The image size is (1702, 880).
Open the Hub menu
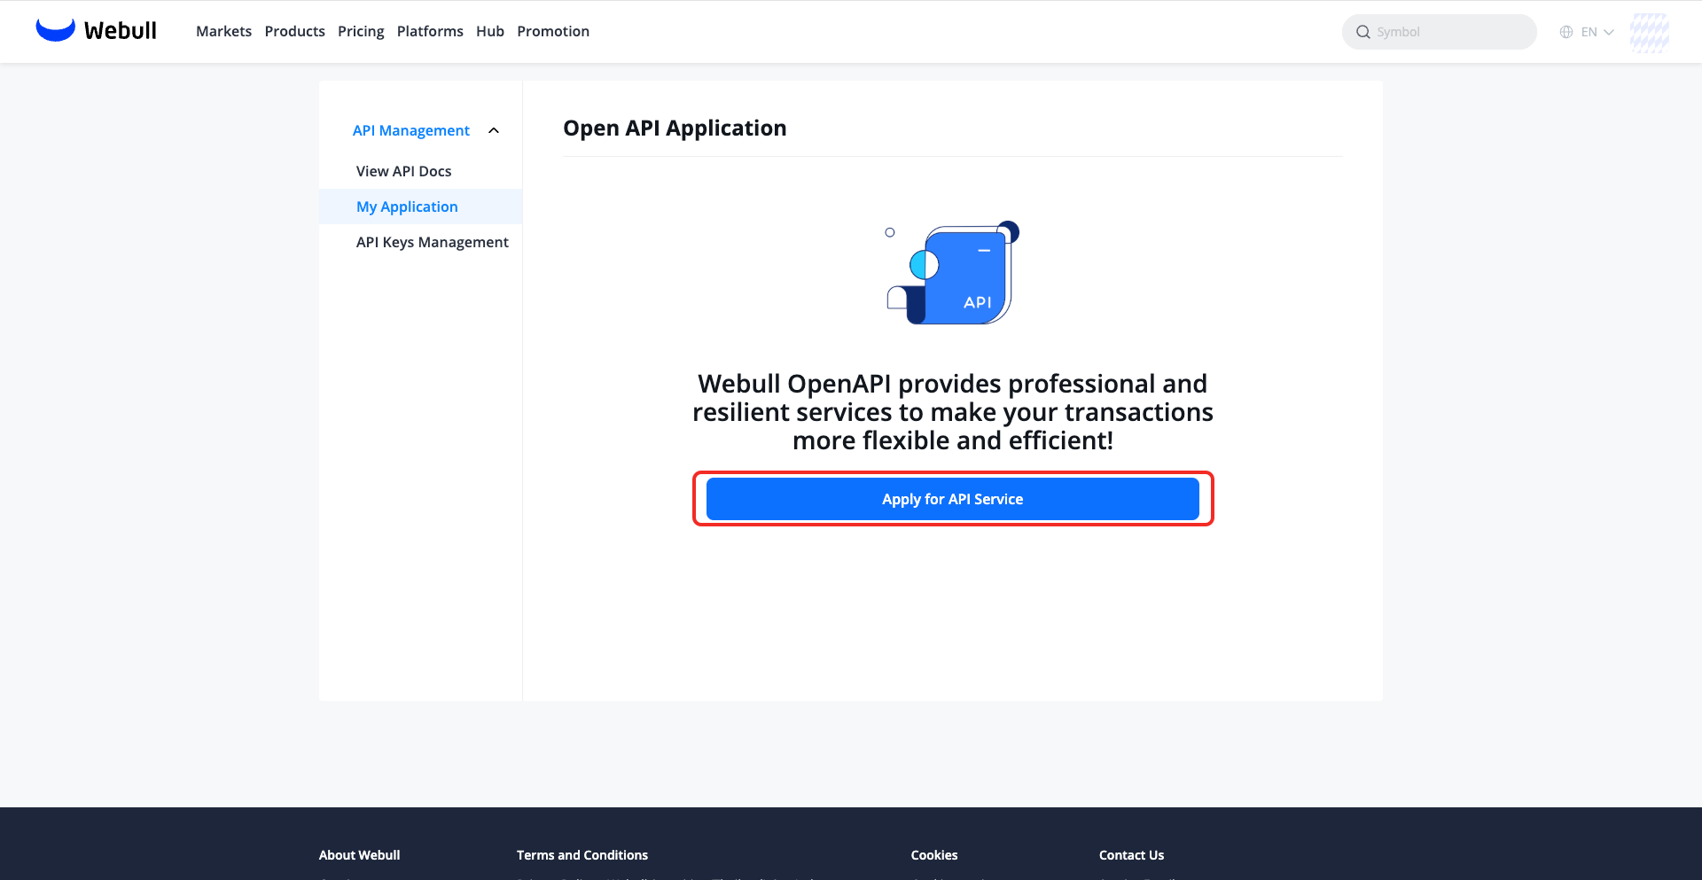tap(490, 31)
